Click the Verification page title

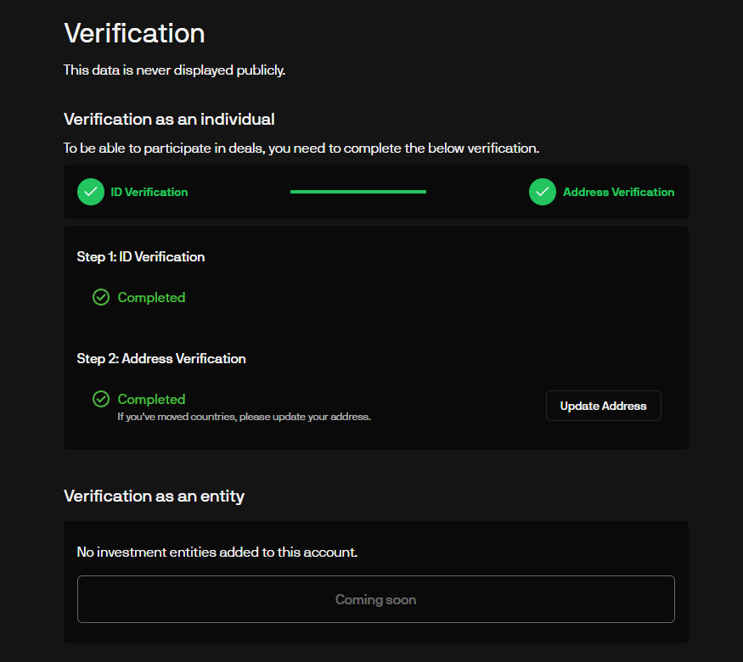(x=134, y=34)
